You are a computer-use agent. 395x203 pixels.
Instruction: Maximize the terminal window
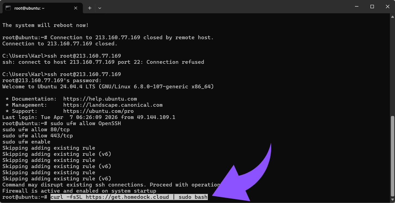(372, 6)
